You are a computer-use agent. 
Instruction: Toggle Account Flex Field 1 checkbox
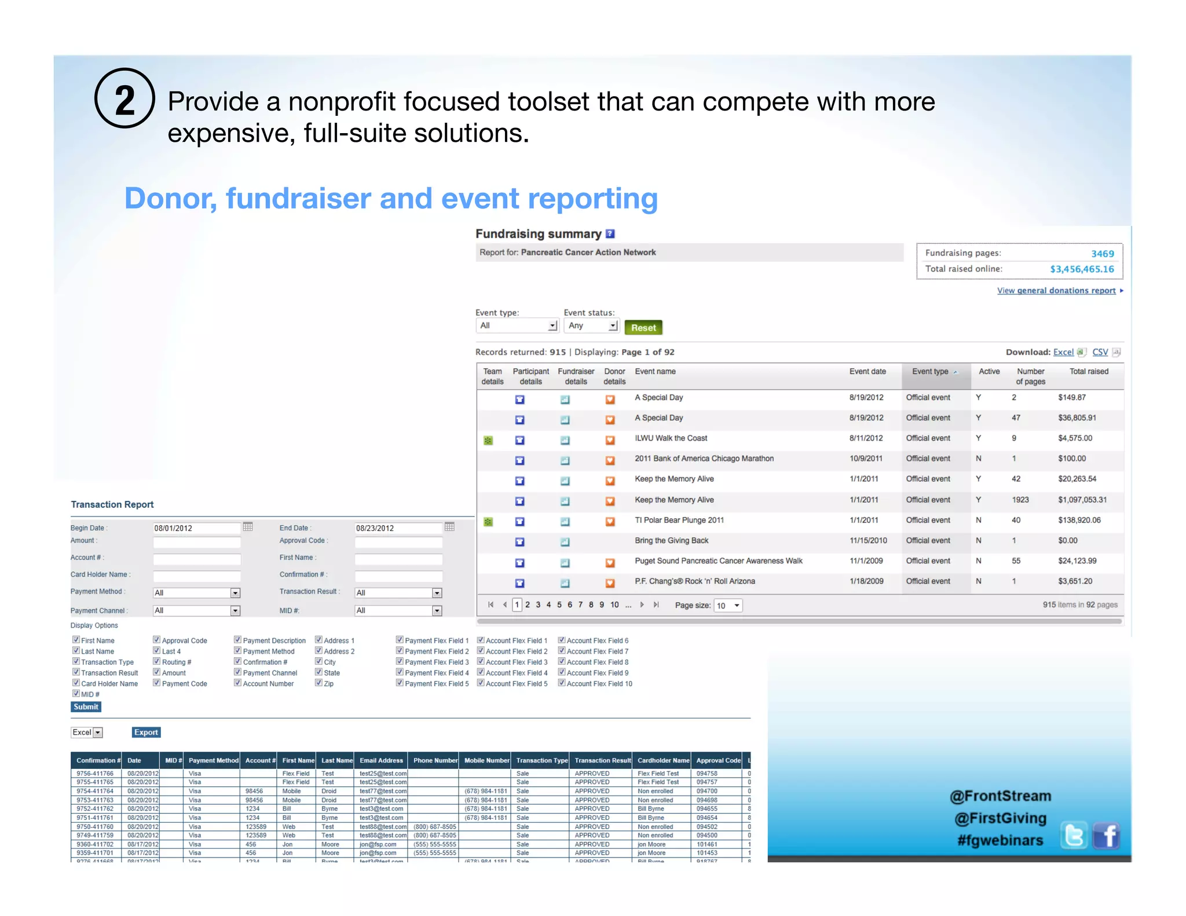pos(481,640)
